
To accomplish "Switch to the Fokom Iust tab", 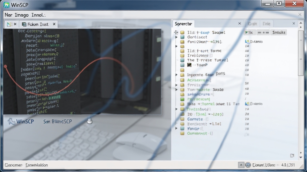I will tap(38, 24).
